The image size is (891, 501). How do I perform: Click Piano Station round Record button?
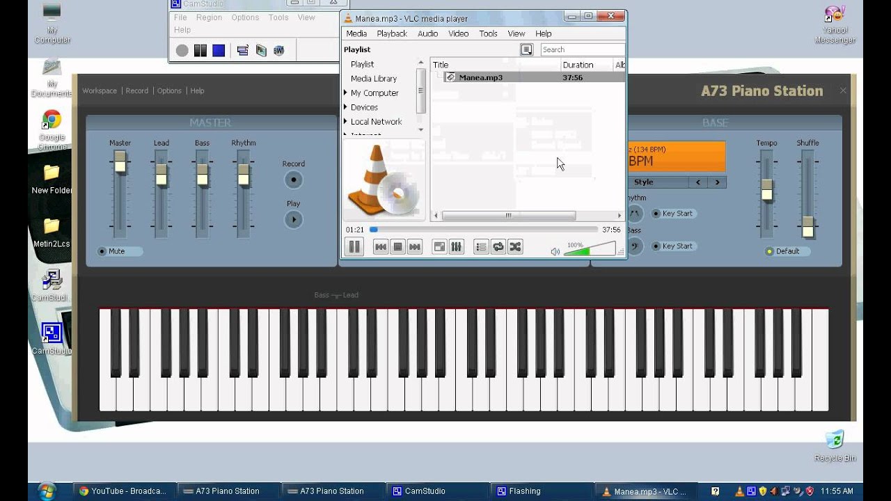[x=294, y=180]
